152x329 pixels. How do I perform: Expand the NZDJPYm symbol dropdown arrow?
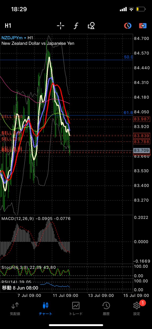click(x=25, y=38)
